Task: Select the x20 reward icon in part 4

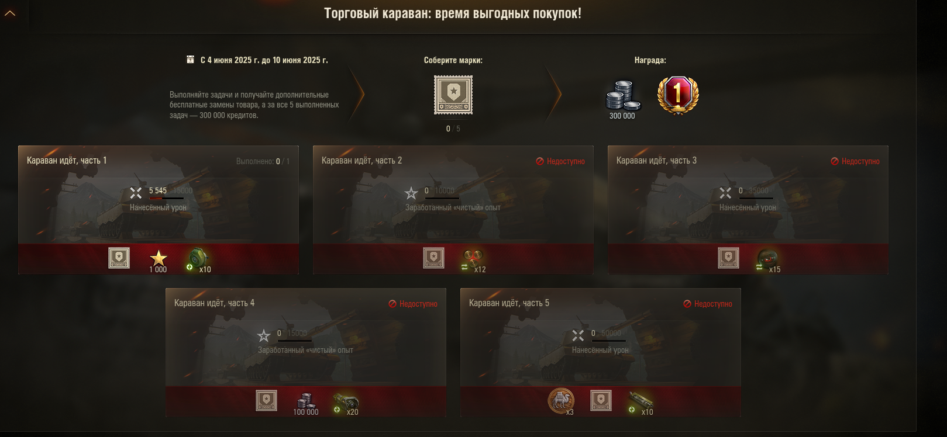Action: click(345, 401)
